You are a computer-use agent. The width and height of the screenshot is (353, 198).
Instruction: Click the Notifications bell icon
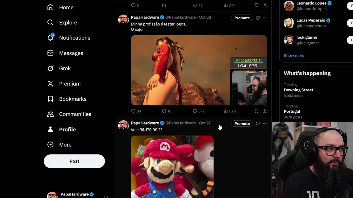pyautogui.click(x=50, y=38)
